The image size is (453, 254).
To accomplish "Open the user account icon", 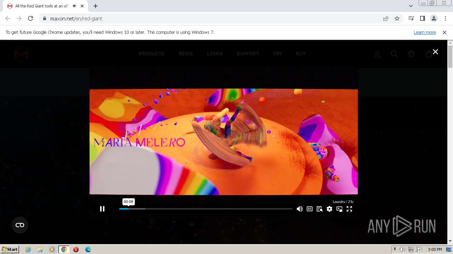I will point(377,54).
